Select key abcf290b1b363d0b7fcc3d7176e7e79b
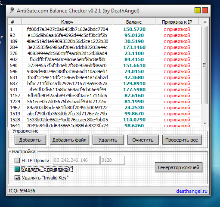Screen dimensions: 220x207 pos(67,114)
